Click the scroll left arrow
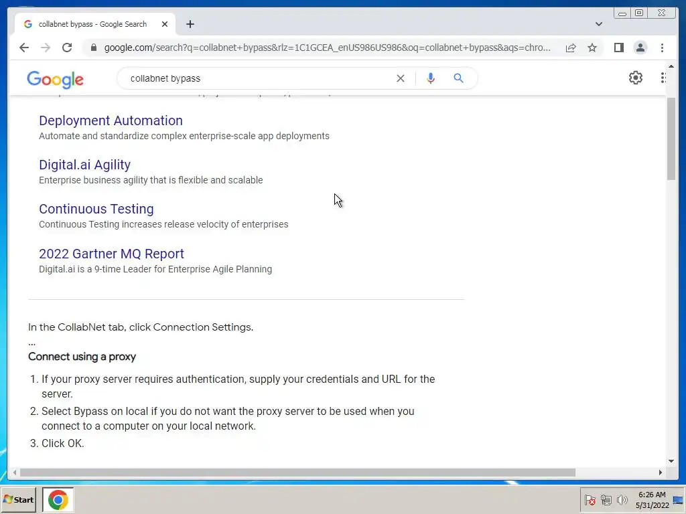 pyautogui.click(x=15, y=473)
